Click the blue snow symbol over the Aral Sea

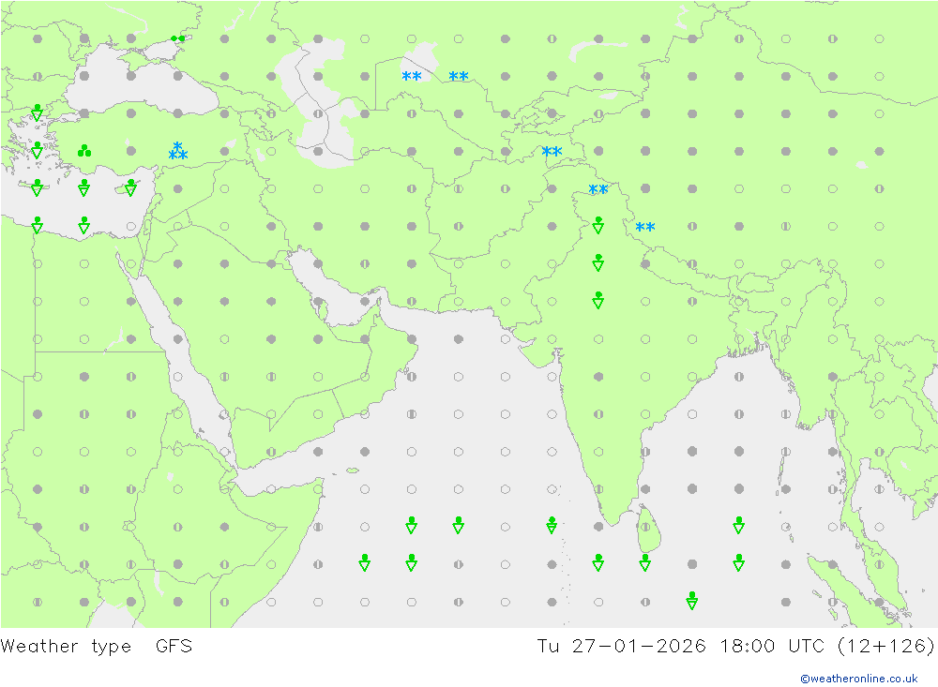412,76
